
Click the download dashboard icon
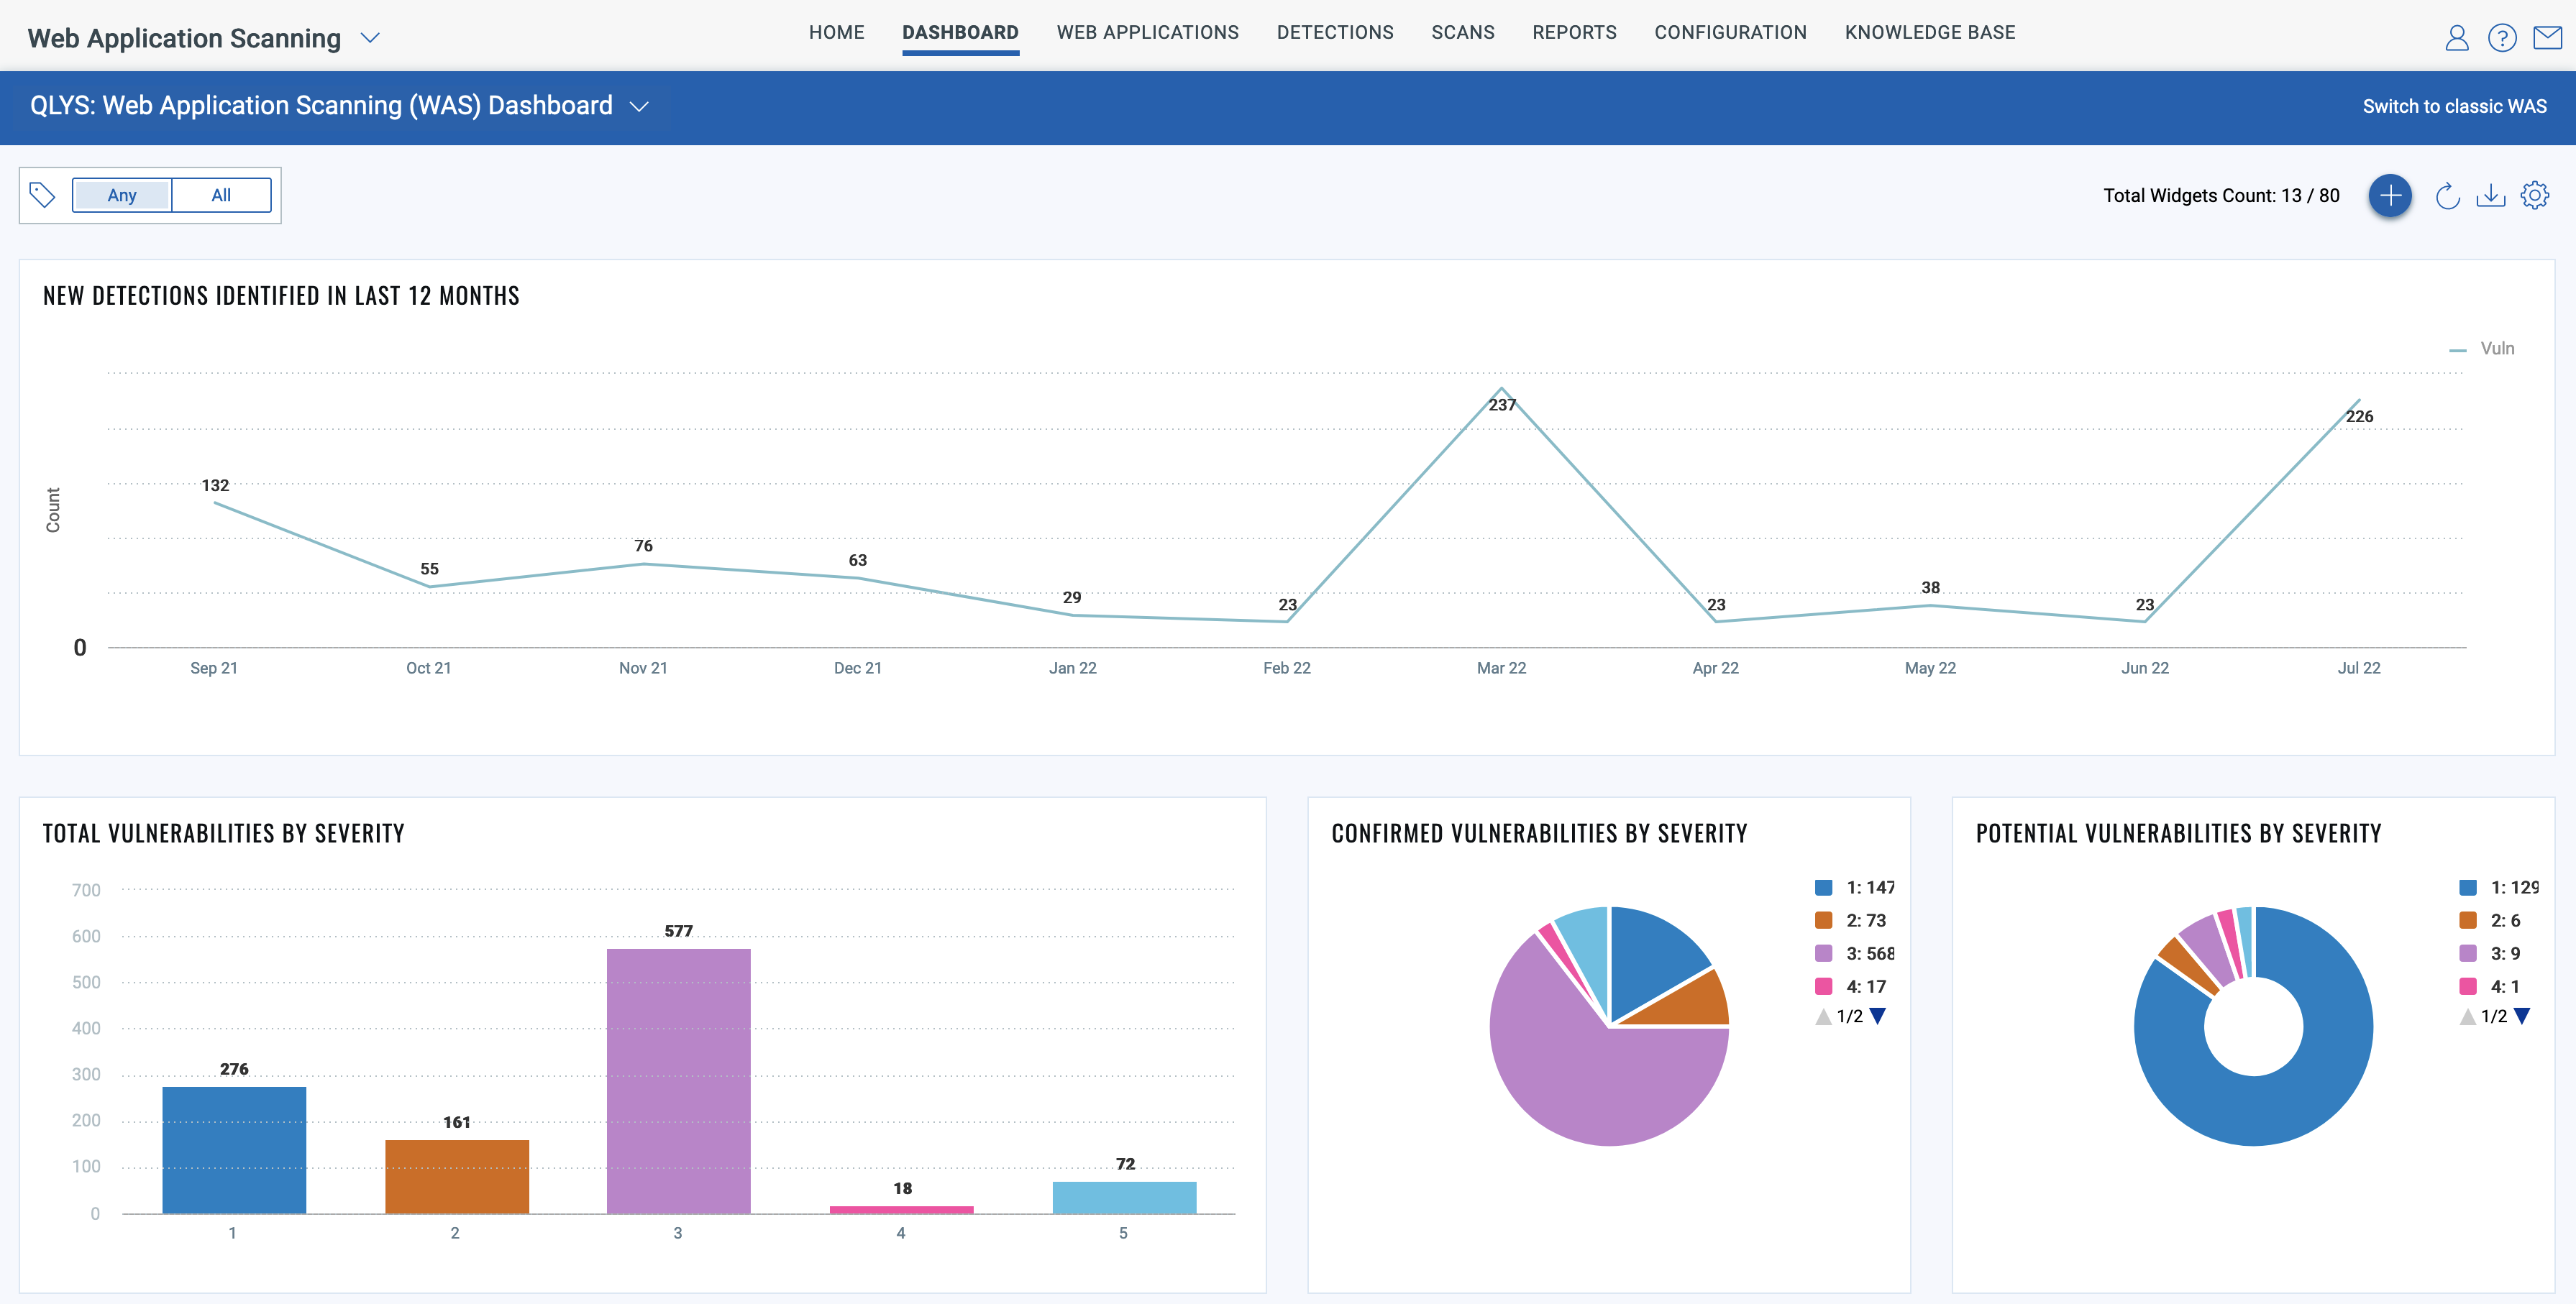[x=2490, y=196]
